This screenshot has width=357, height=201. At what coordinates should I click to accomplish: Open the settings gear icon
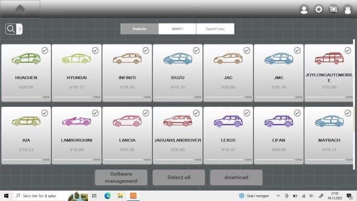[318, 9]
